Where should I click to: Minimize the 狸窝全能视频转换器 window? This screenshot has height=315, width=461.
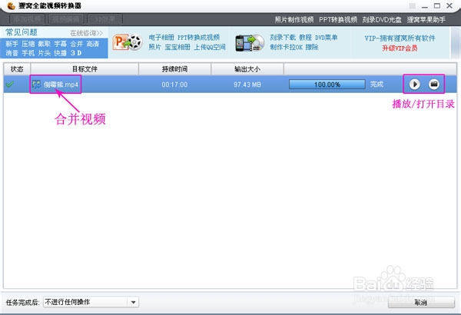pyautogui.click(x=425, y=6)
